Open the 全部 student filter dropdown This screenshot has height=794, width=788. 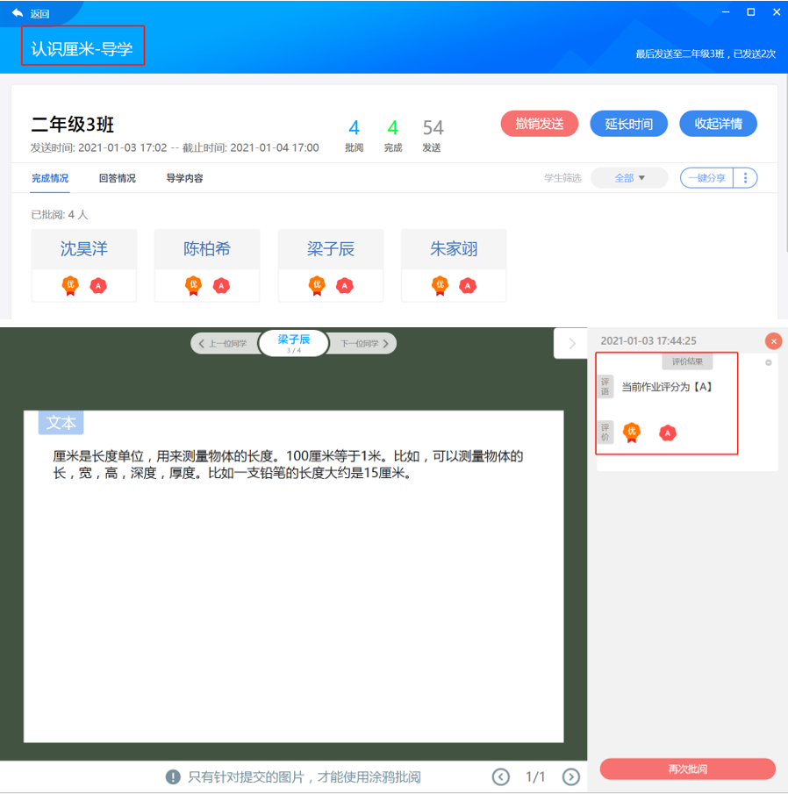[x=629, y=178]
